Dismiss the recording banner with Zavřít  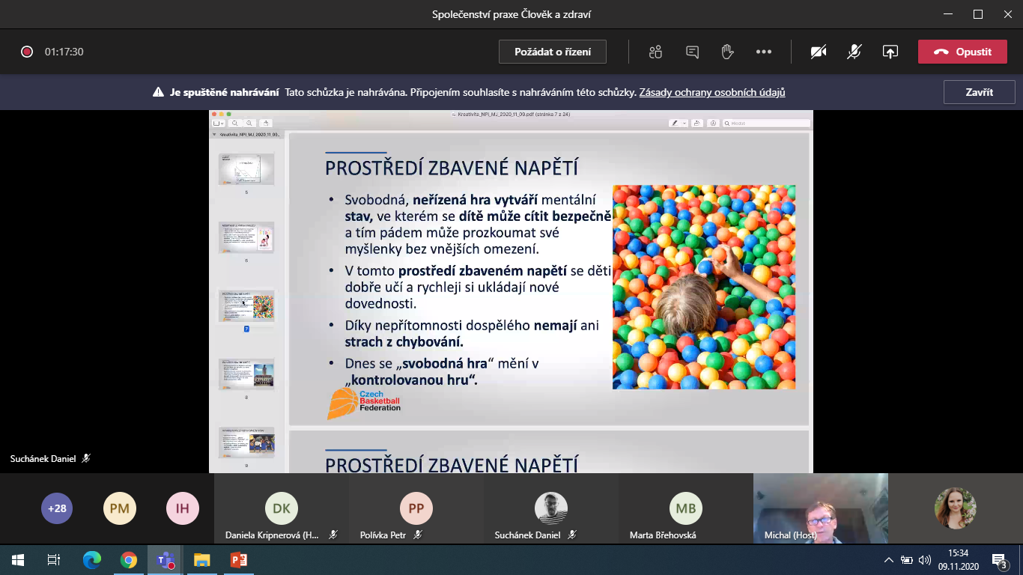point(979,92)
